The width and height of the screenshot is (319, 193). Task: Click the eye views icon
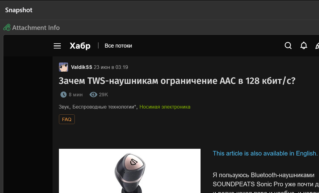[93, 95]
